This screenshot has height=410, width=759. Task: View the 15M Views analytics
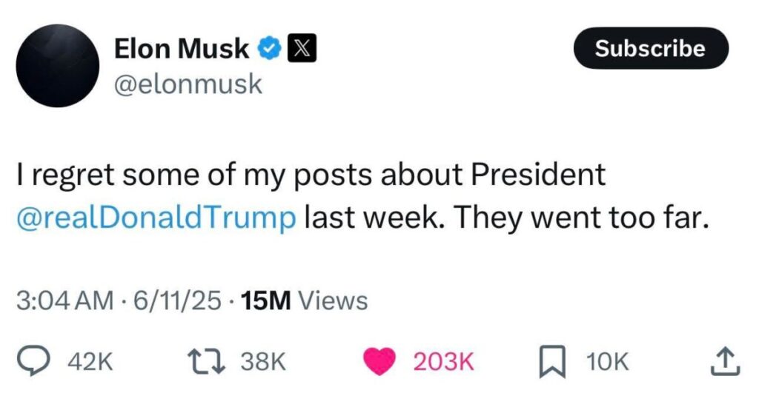(304, 300)
